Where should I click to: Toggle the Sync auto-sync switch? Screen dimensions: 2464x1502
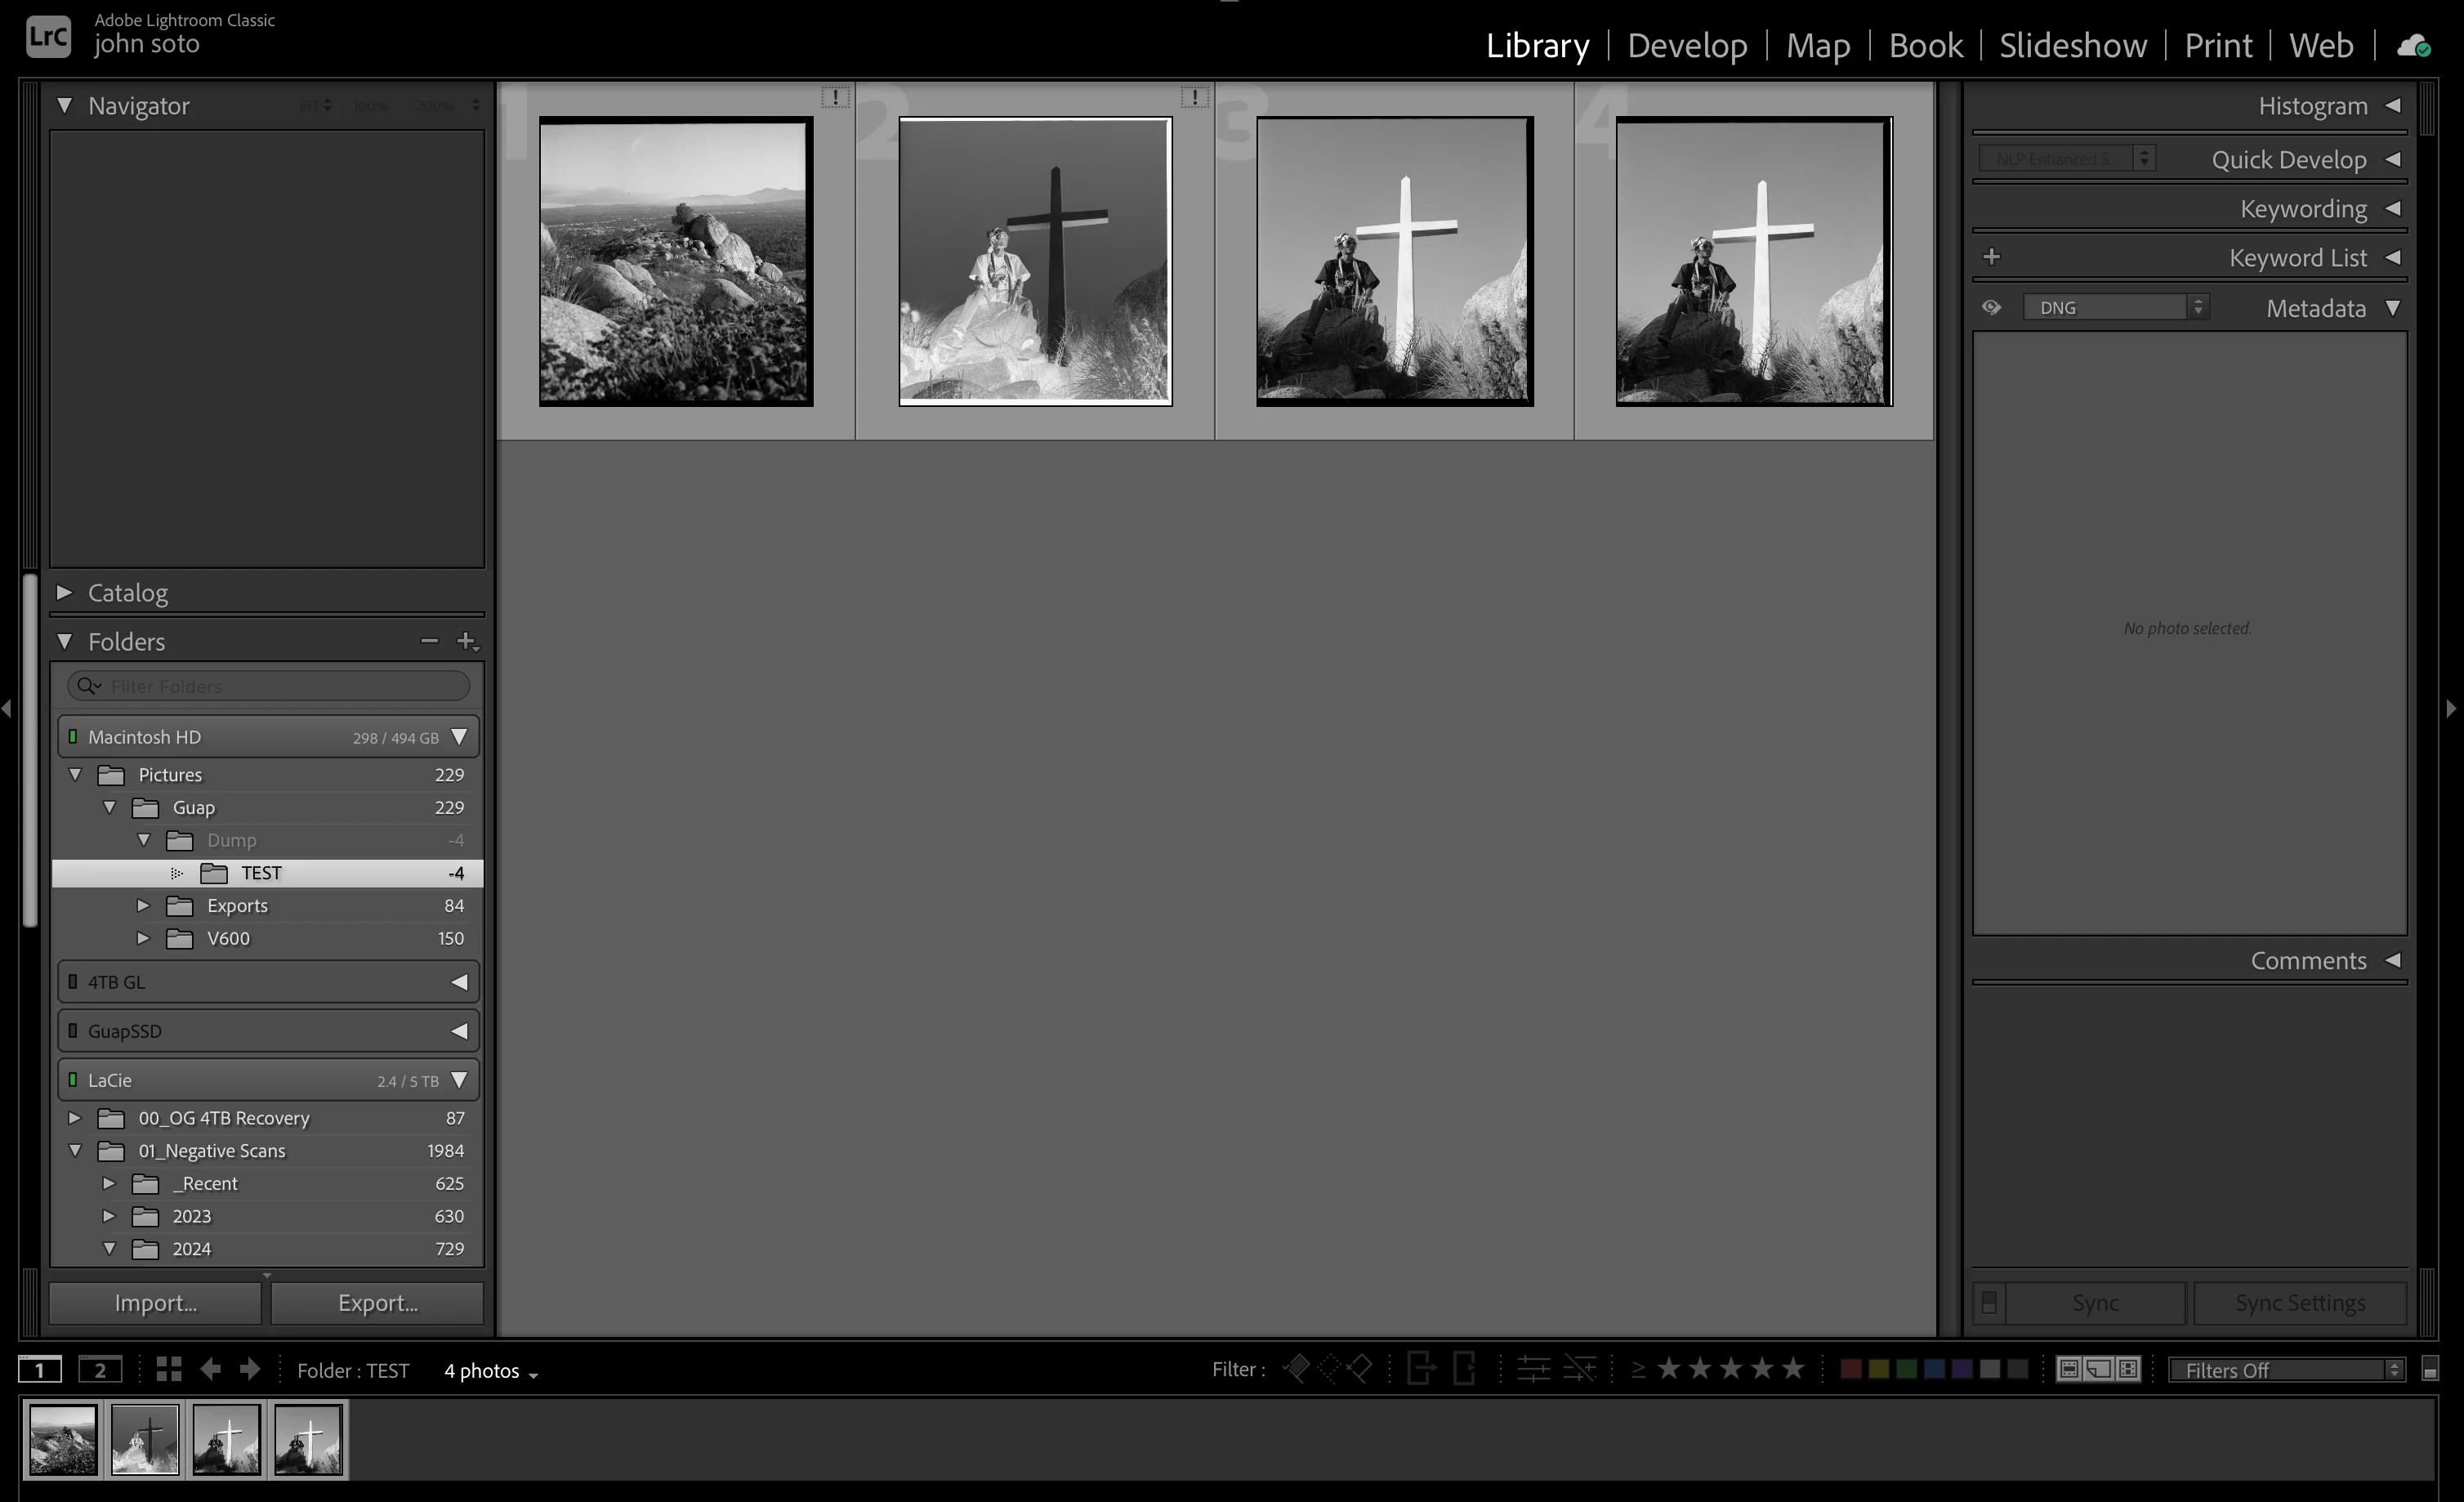point(1989,1302)
